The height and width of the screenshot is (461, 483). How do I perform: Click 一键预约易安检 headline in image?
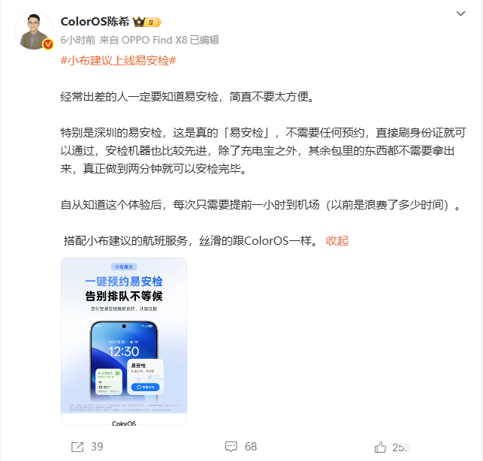(124, 281)
